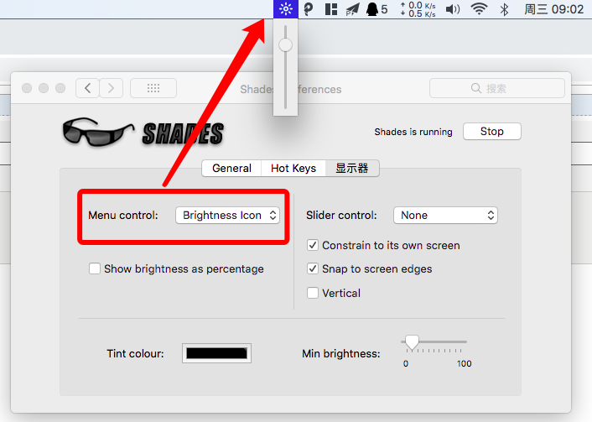Uncheck Snap to screen edges
The width and height of the screenshot is (592, 422).
pyautogui.click(x=313, y=268)
